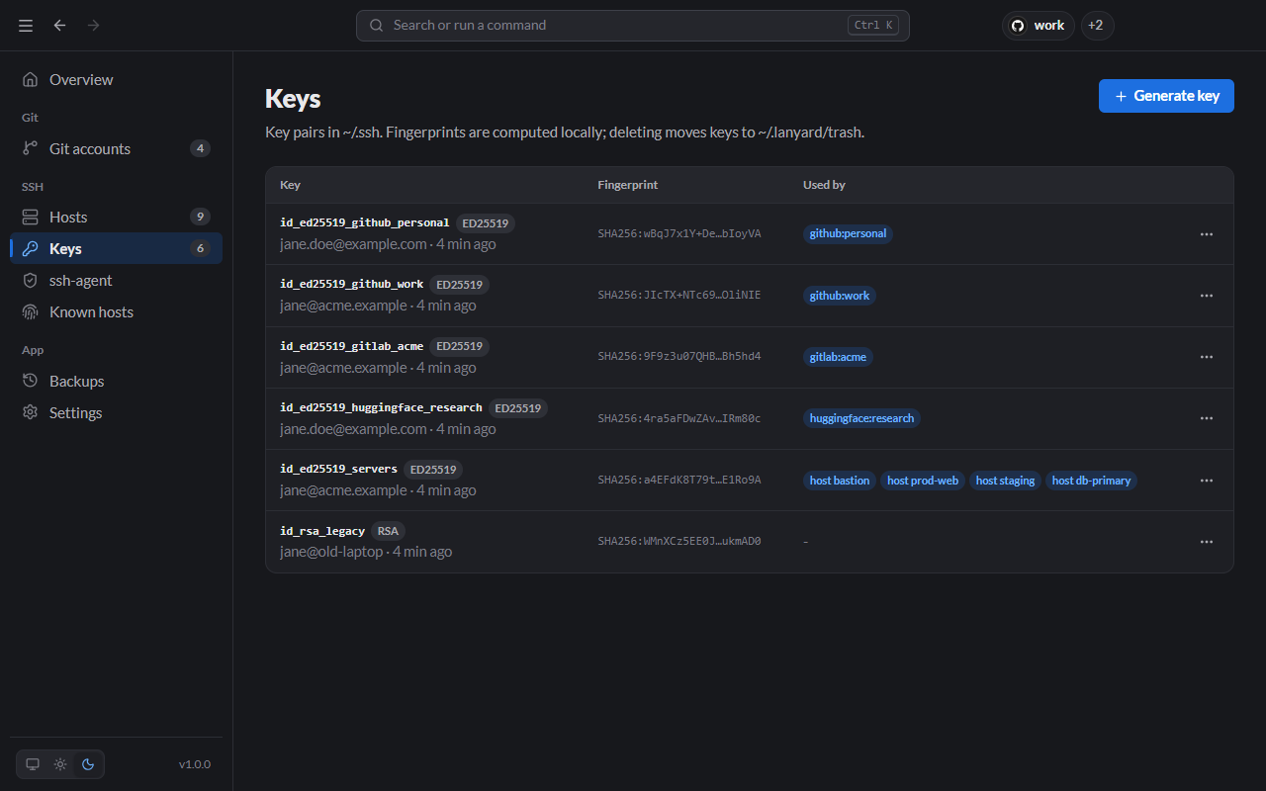Screen dimensions: 1266x791
Task: Go forward with the right arrow
Action: [93, 26]
